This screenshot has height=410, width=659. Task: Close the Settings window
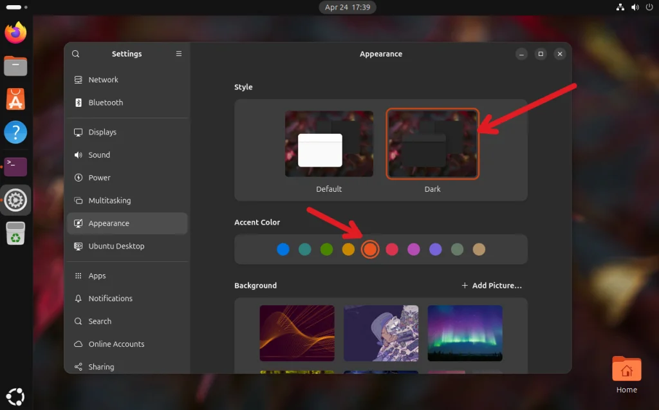[560, 54]
